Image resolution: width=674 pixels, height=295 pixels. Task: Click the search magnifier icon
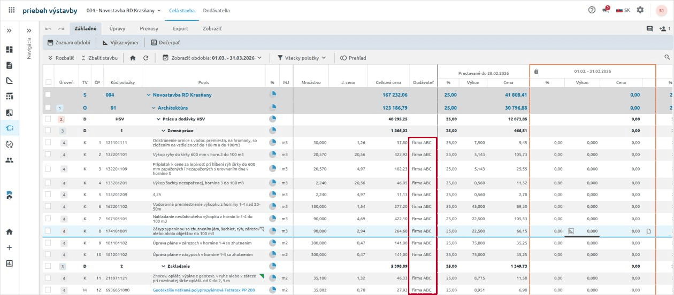(667, 57)
